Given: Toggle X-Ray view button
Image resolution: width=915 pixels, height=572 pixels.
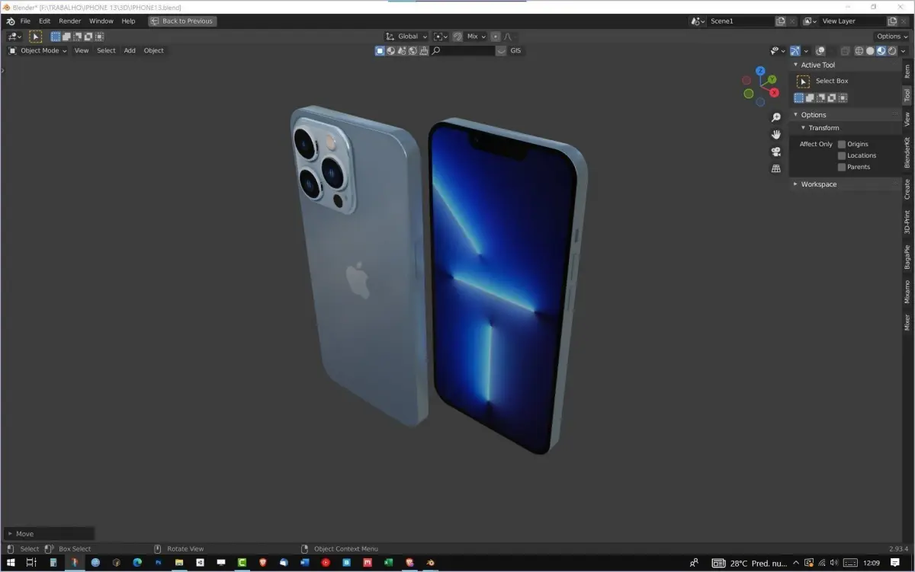Looking at the screenshot, I should pos(845,51).
